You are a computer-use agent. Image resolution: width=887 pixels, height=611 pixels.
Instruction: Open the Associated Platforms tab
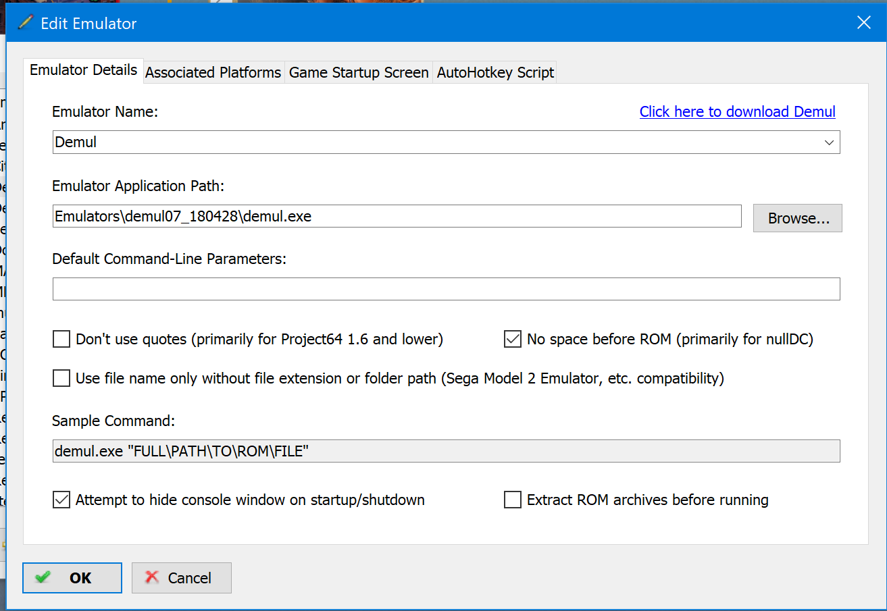(x=213, y=72)
